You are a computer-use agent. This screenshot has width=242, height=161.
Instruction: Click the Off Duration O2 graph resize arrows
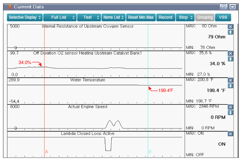click(230, 59)
